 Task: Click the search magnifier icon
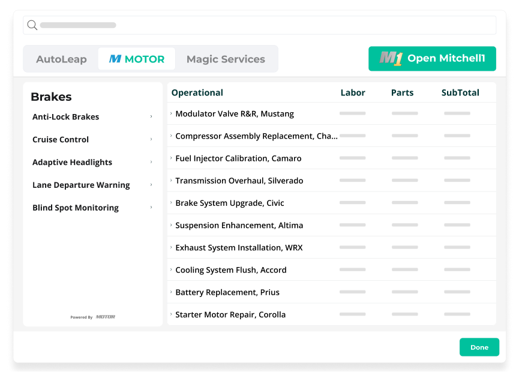point(32,25)
